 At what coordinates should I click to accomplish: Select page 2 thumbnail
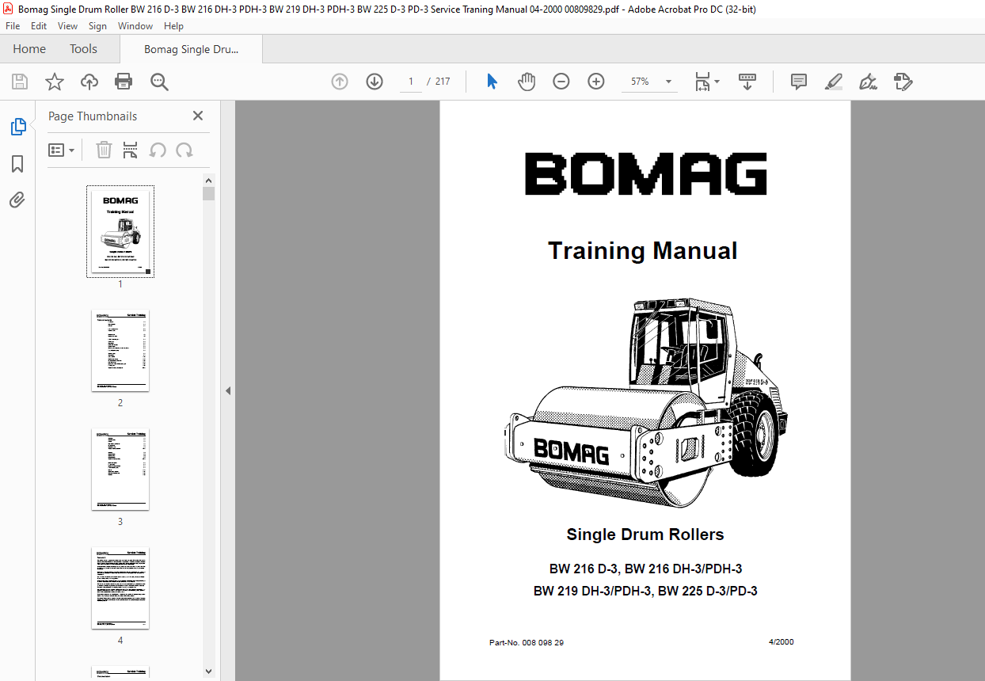(120, 350)
